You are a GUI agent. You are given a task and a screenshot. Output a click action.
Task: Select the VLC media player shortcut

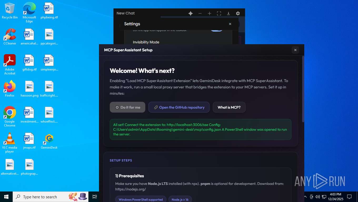point(10,143)
